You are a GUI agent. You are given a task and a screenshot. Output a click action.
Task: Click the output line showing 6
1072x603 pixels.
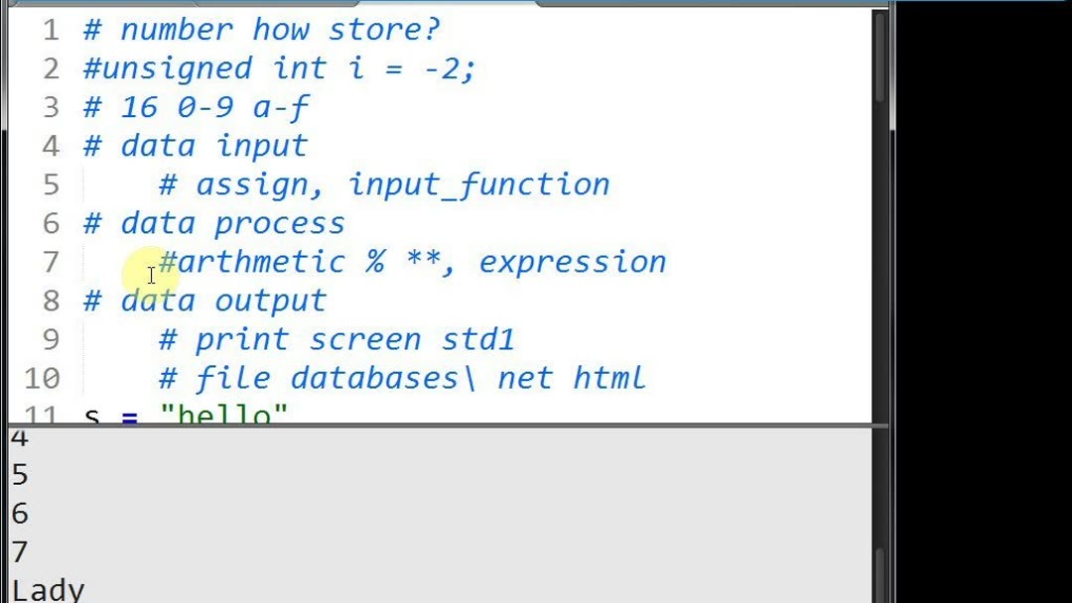pyautogui.click(x=20, y=514)
